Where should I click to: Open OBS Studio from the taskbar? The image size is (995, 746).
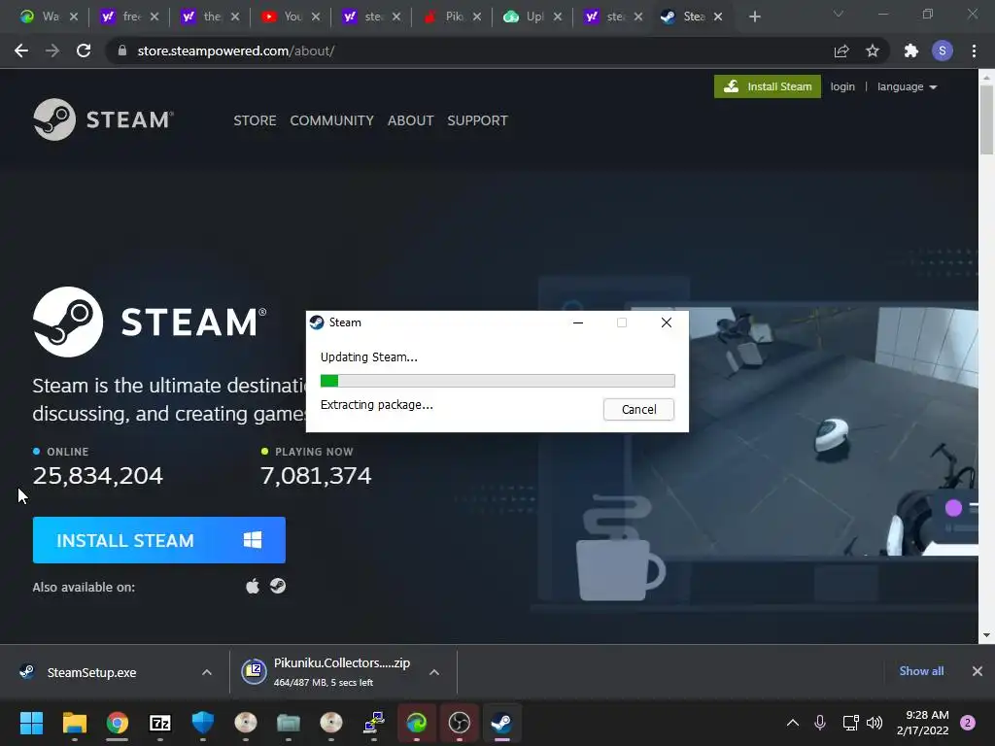tap(459, 722)
